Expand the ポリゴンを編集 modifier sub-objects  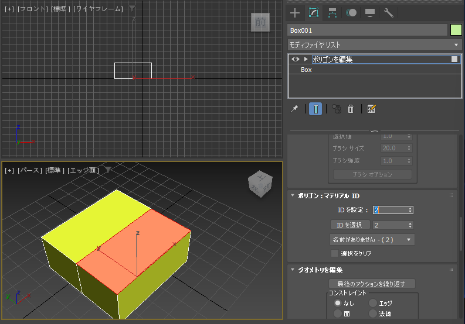pos(306,59)
